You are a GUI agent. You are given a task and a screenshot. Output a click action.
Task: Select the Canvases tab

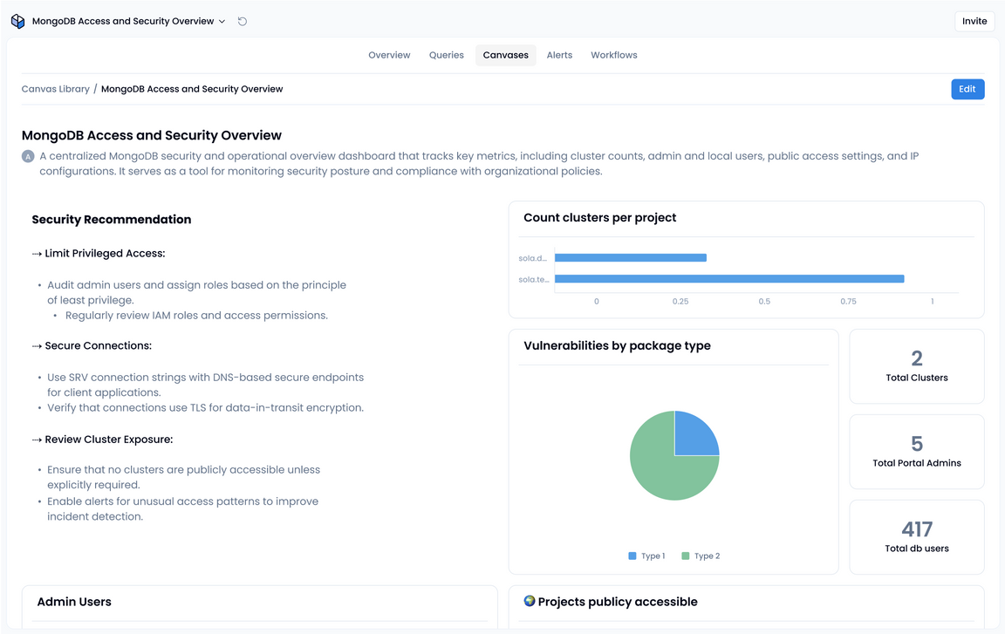click(x=506, y=55)
